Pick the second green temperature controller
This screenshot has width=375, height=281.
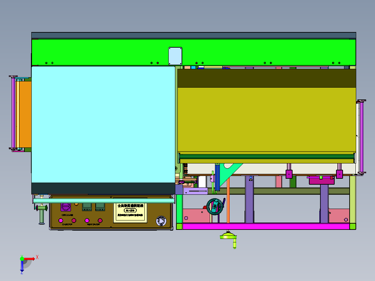click(100, 207)
